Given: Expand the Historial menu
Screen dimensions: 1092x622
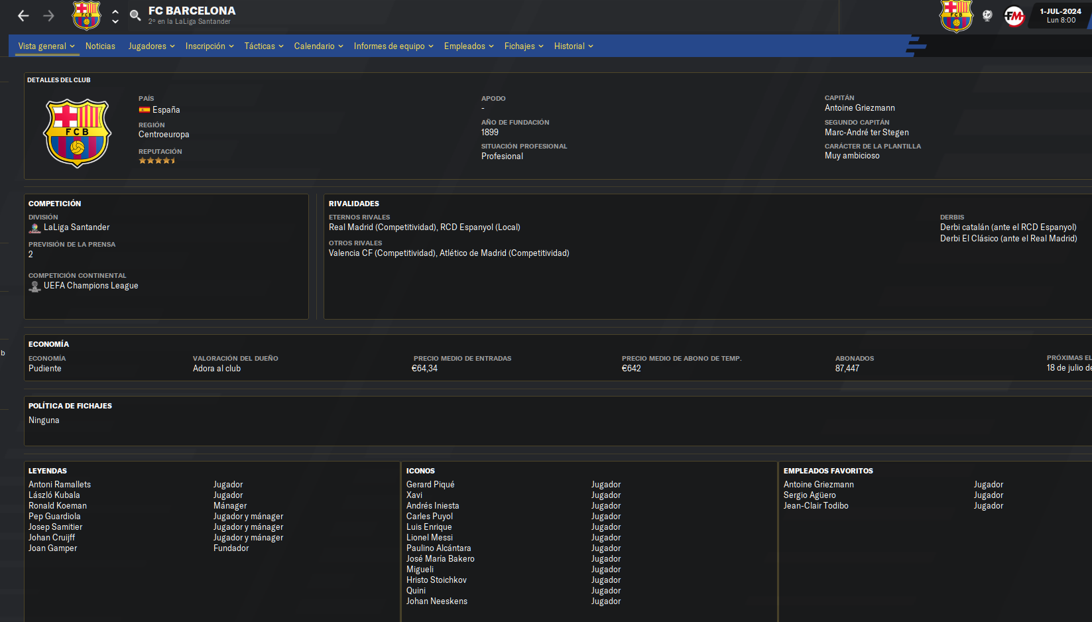Looking at the screenshot, I should [x=574, y=46].
